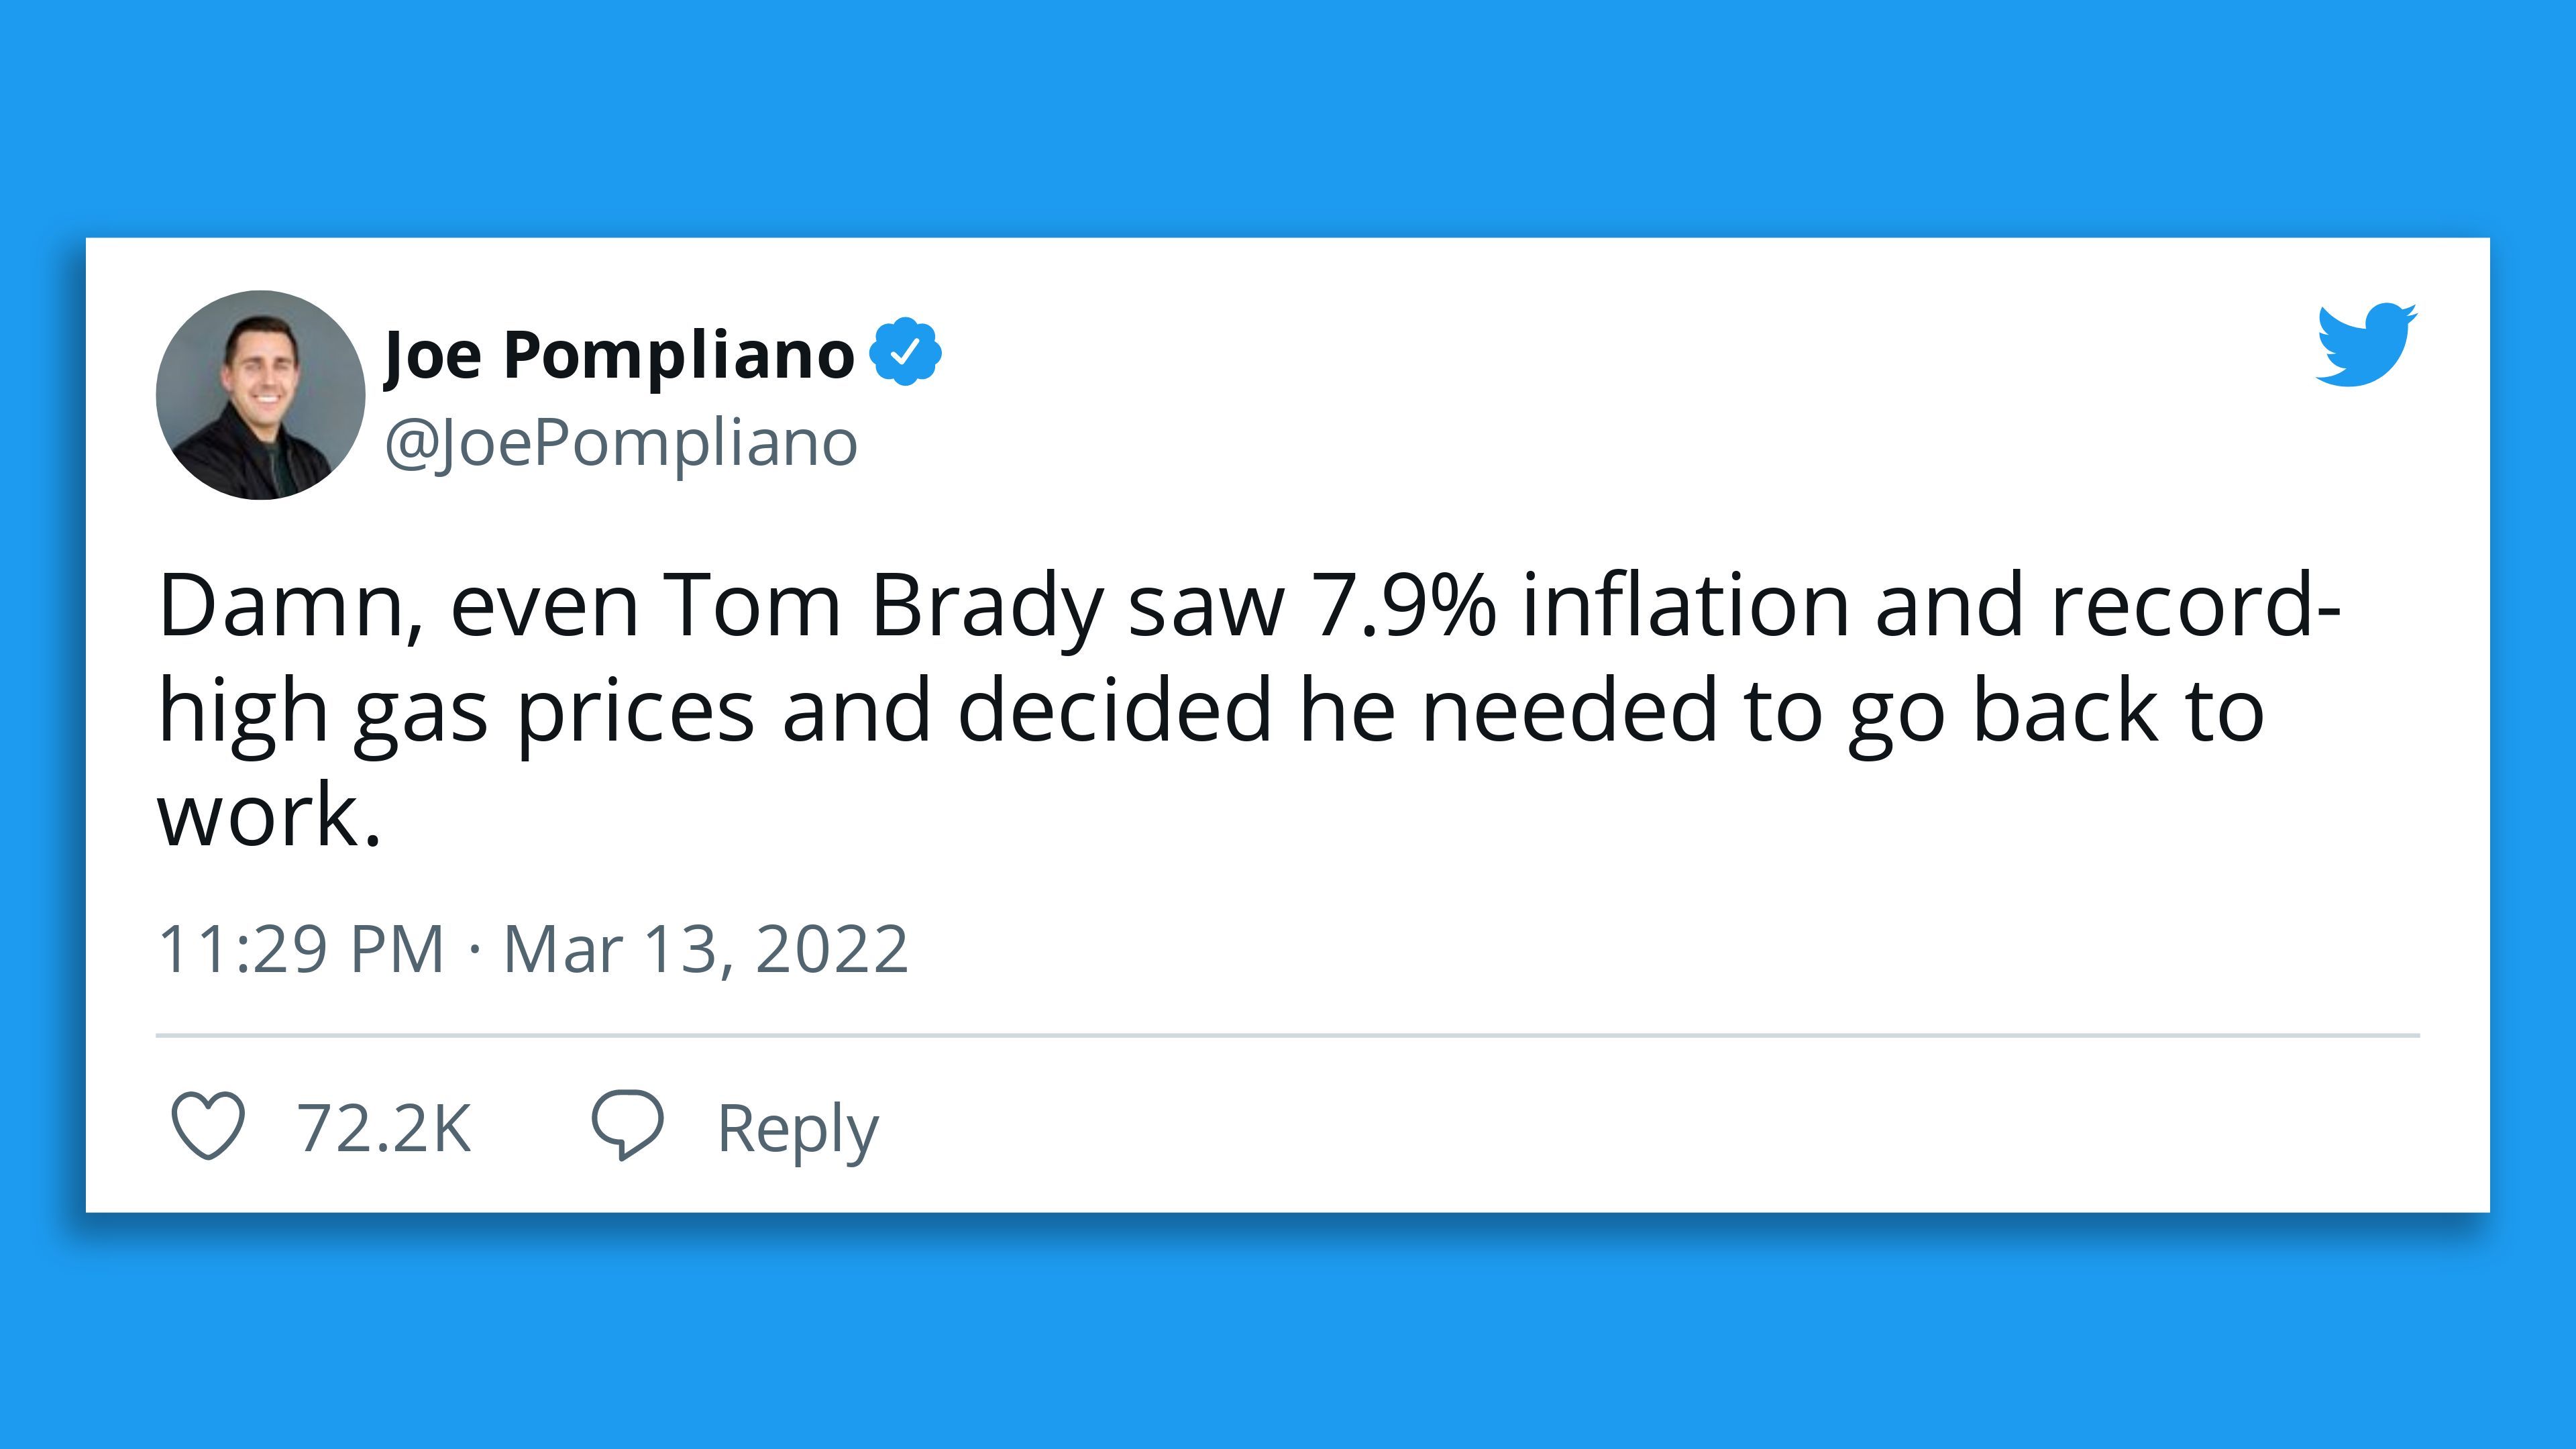Click the words "gas prices" in the tweet
Image resolution: width=2576 pixels, height=1449 pixels.
[556, 713]
